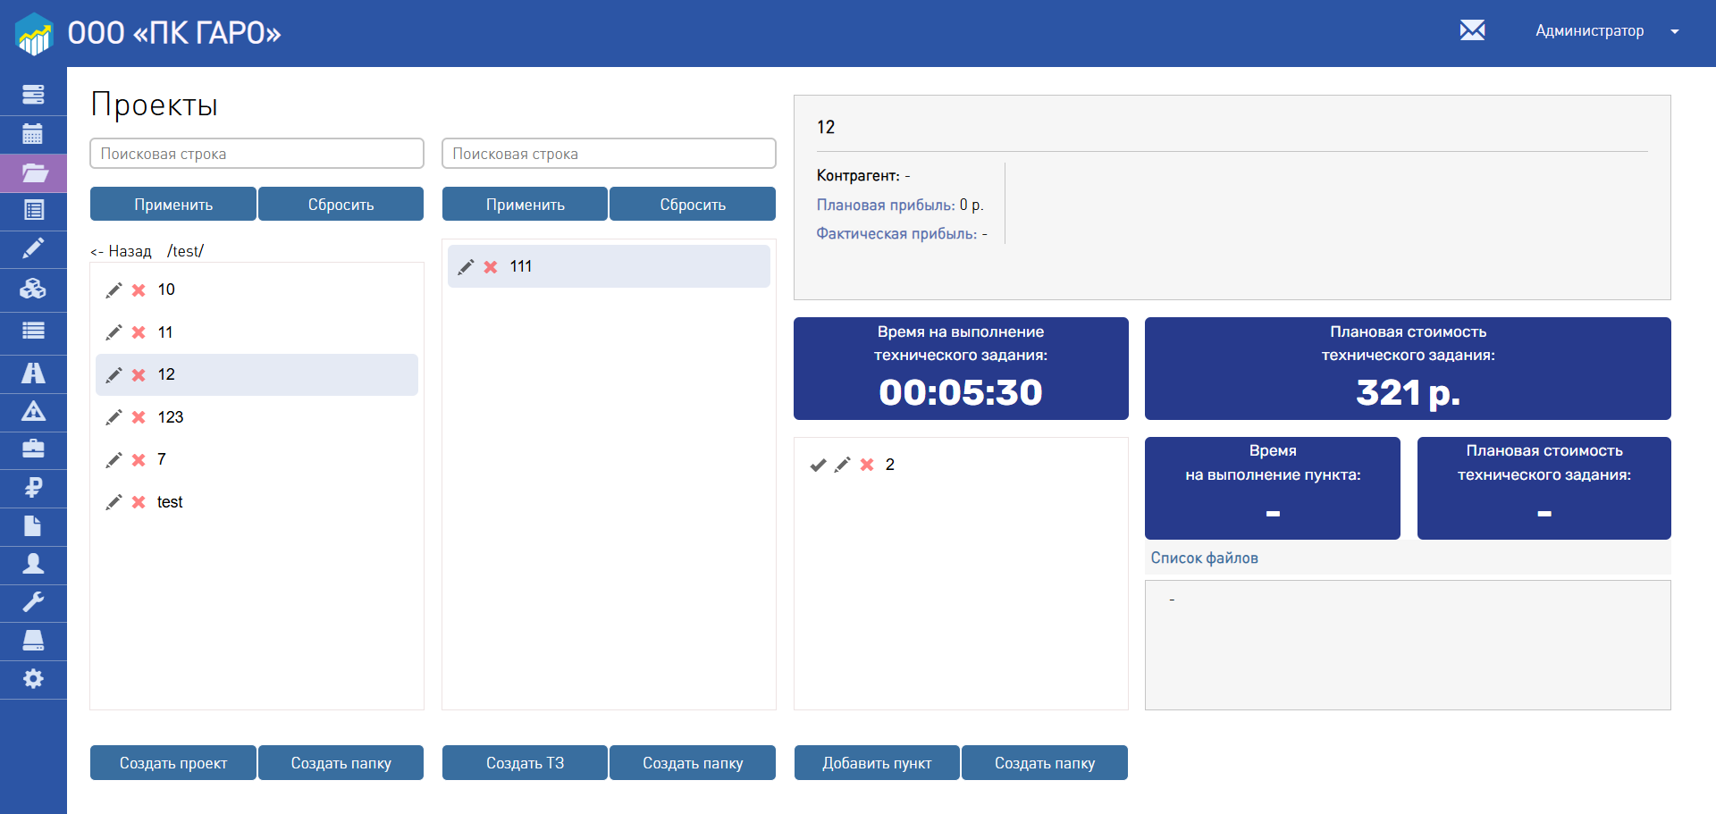The image size is (1716, 814).
Task: Select project 10 in the list
Action: point(257,290)
